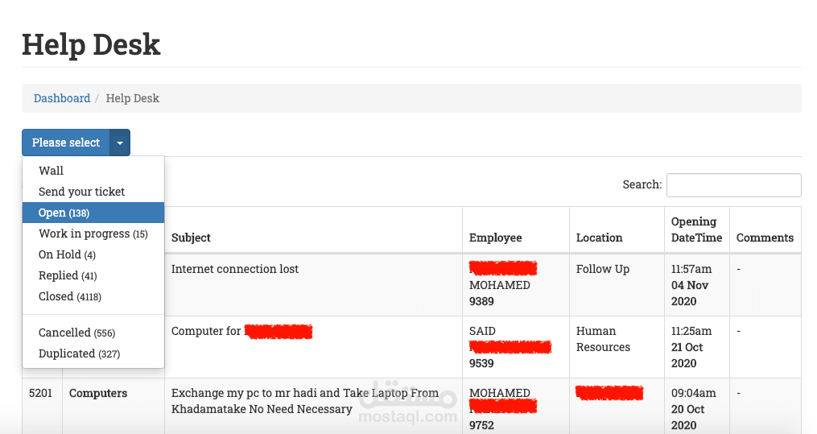Click ticket number 5201 cell

coord(39,393)
